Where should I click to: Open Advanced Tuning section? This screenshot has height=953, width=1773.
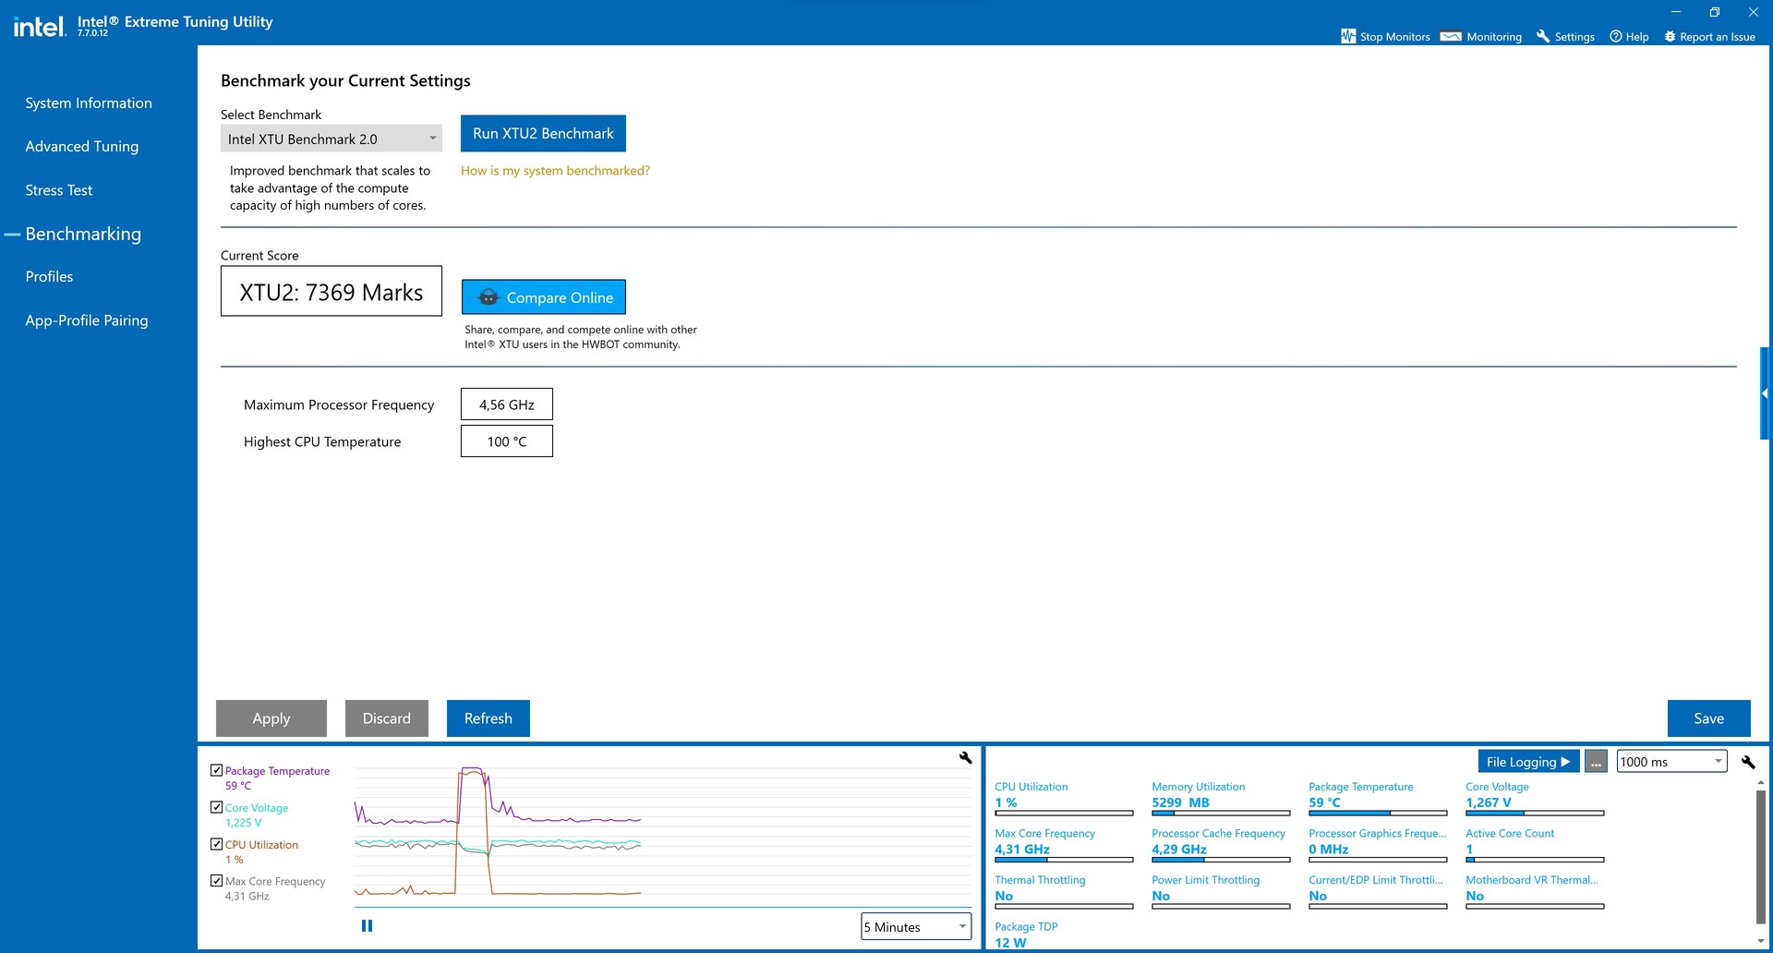[82, 146]
